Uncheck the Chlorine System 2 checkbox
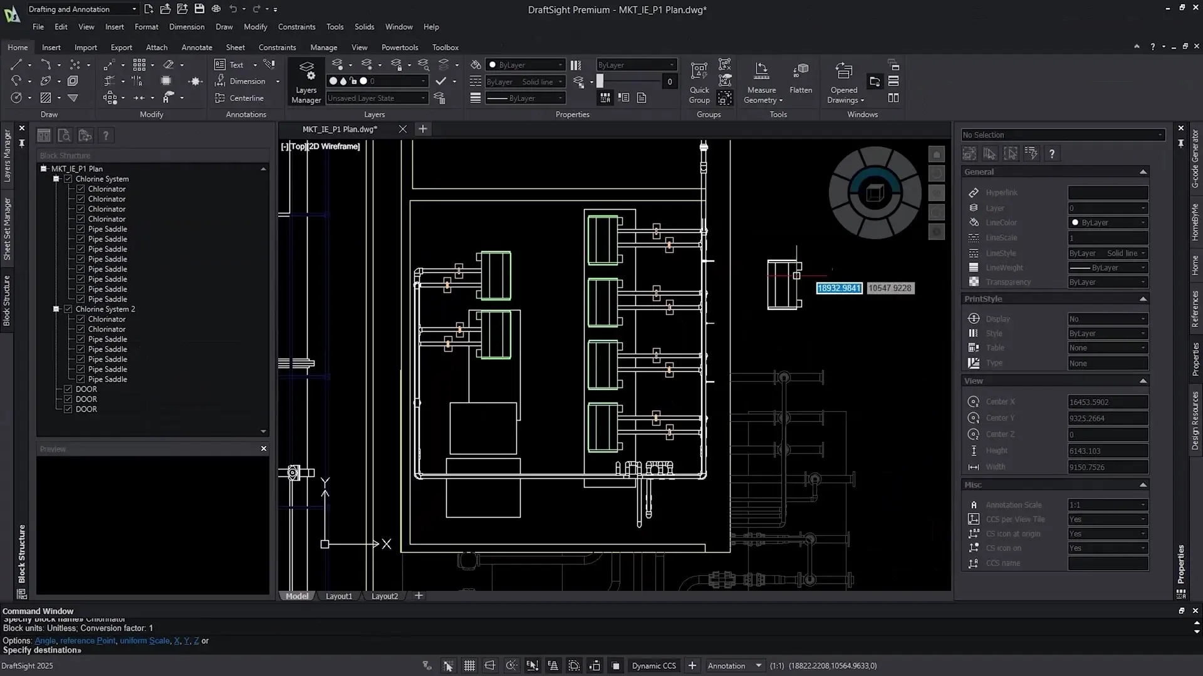Viewport: 1203px width, 676px height. (x=68, y=309)
